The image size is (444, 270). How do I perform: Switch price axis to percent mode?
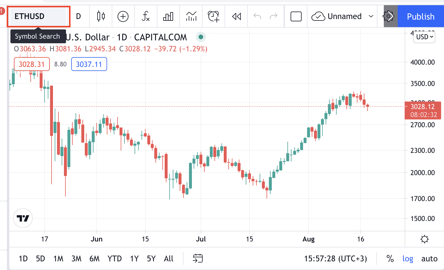tap(390, 258)
